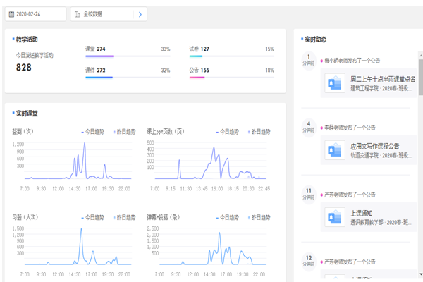Expand the 全校数据 scope selector arrow
This screenshot has height=282, width=423.
tap(140, 14)
